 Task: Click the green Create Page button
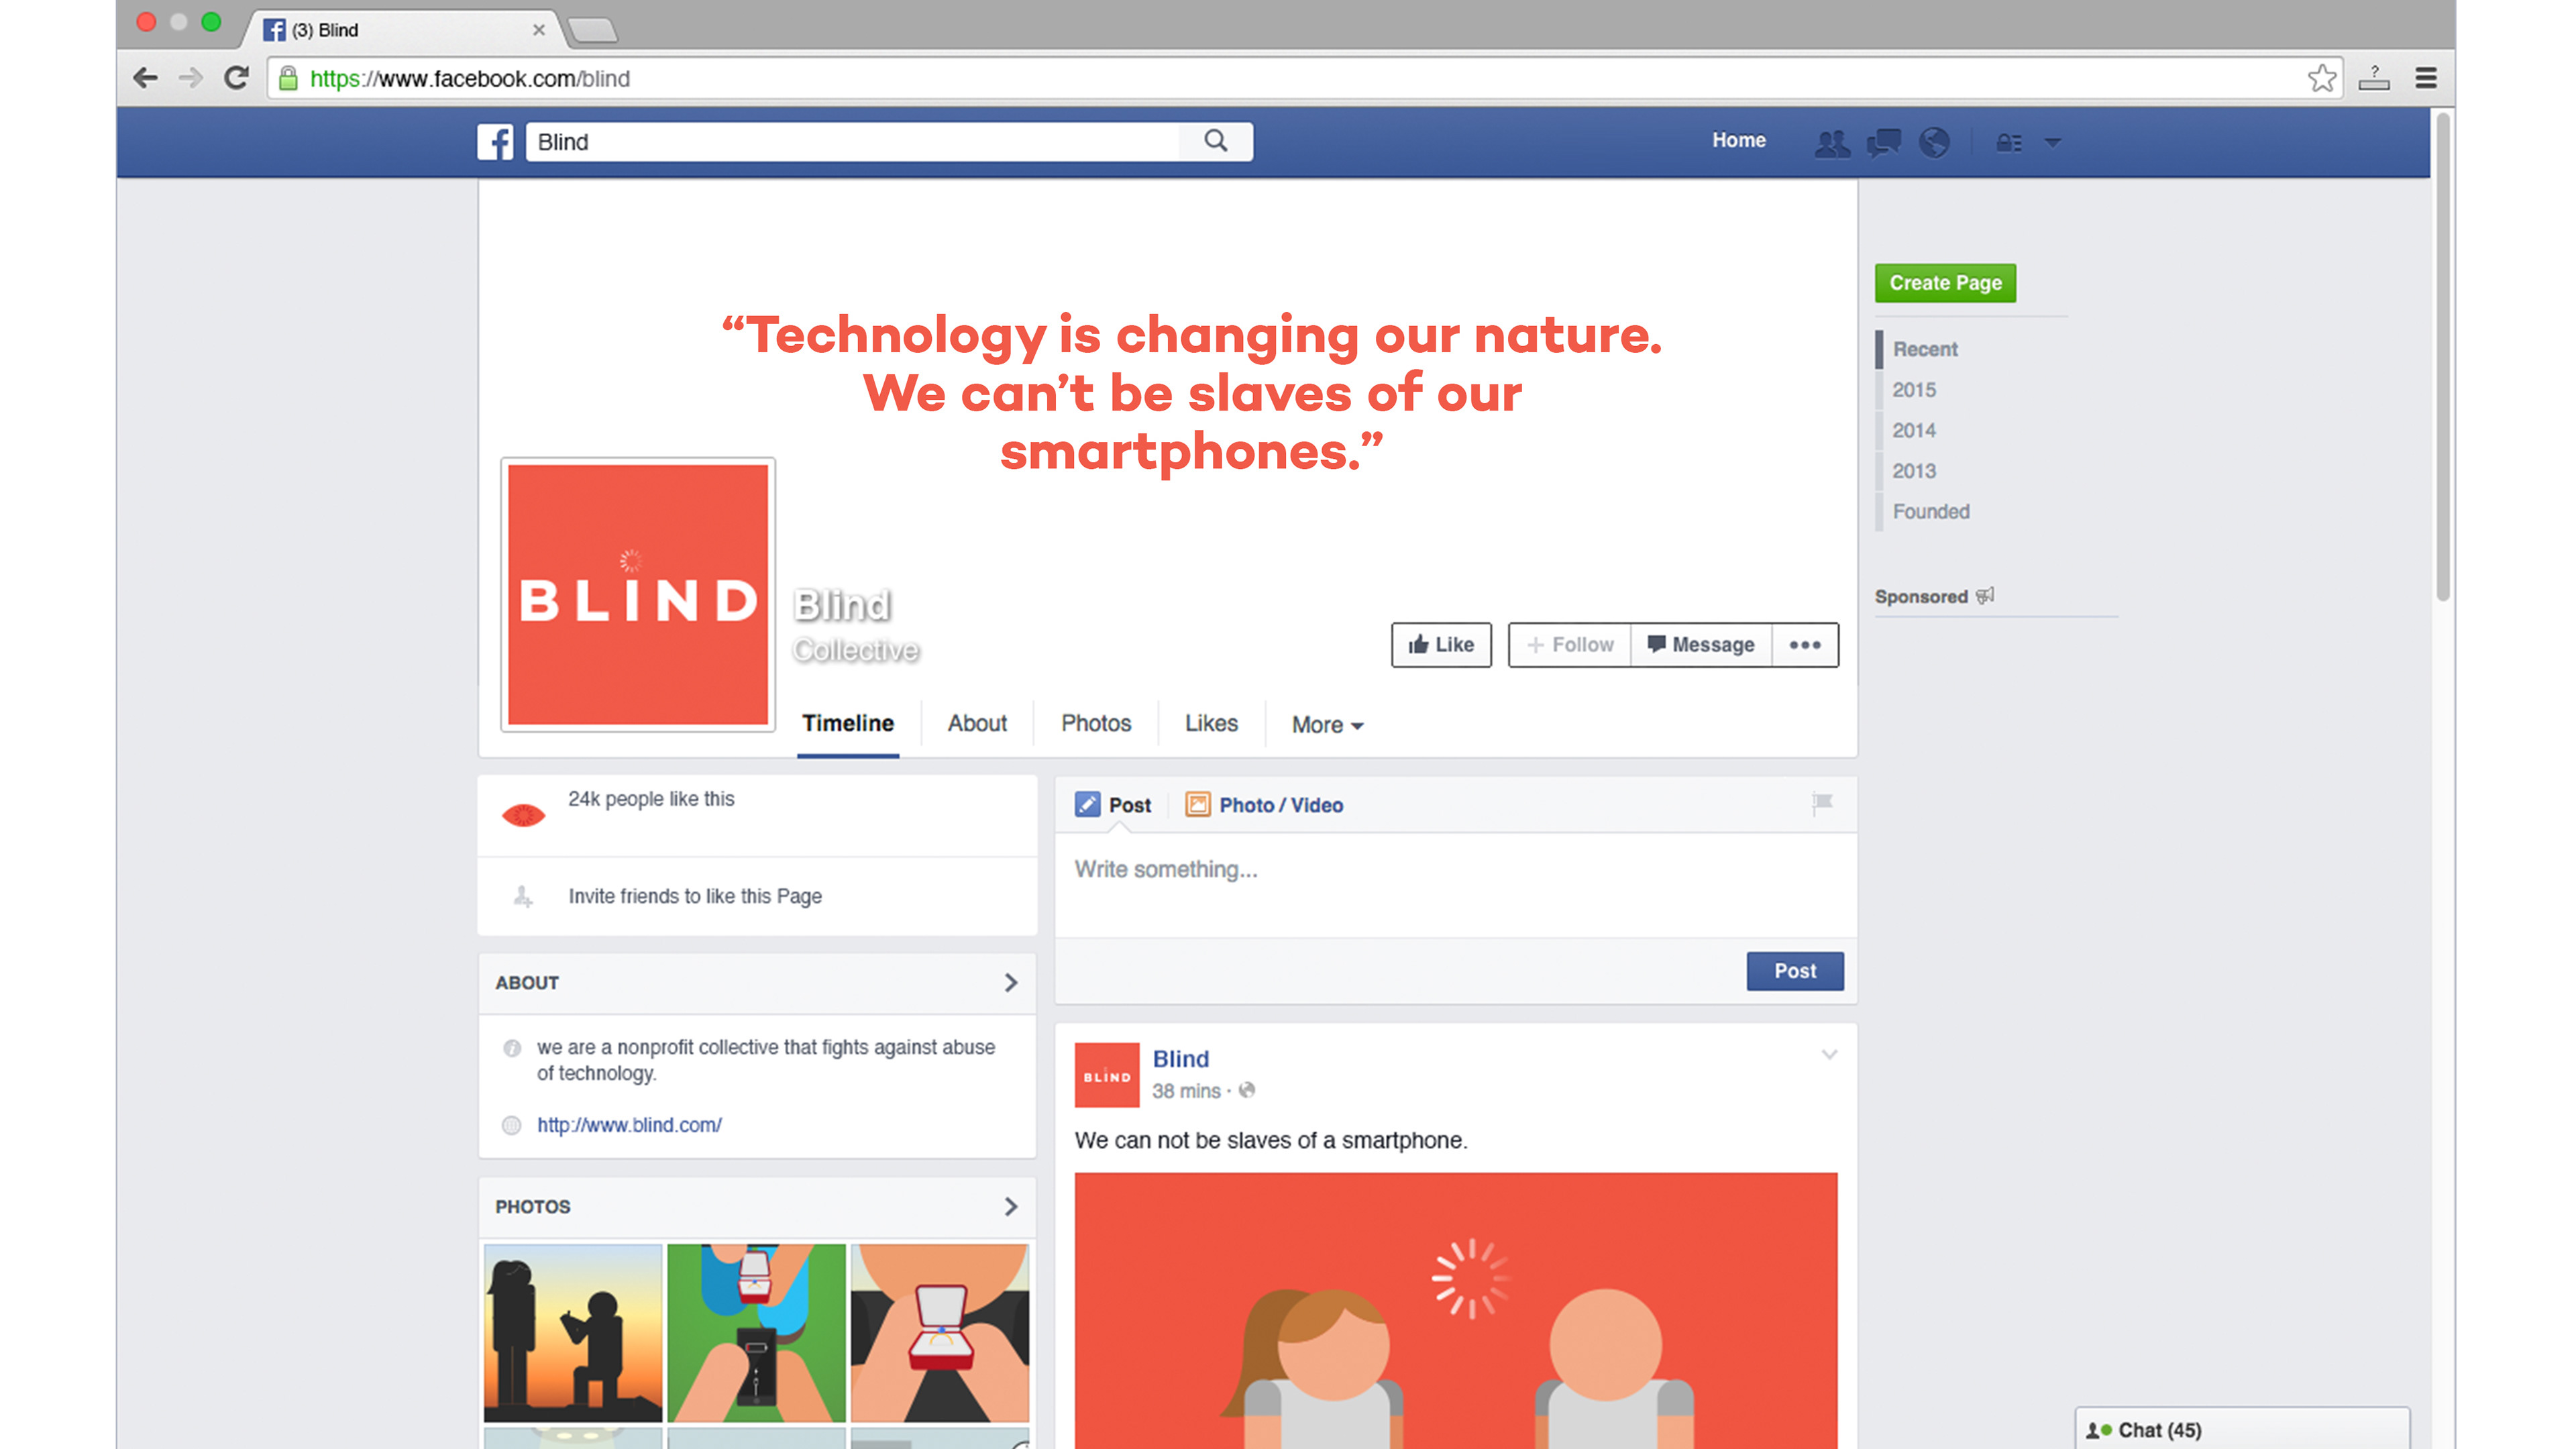point(1945,283)
